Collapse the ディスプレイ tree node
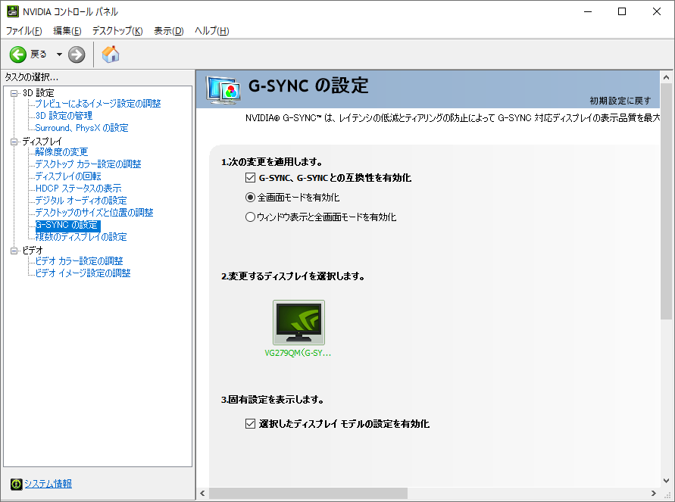The image size is (675, 502). pyautogui.click(x=14, y=141)
